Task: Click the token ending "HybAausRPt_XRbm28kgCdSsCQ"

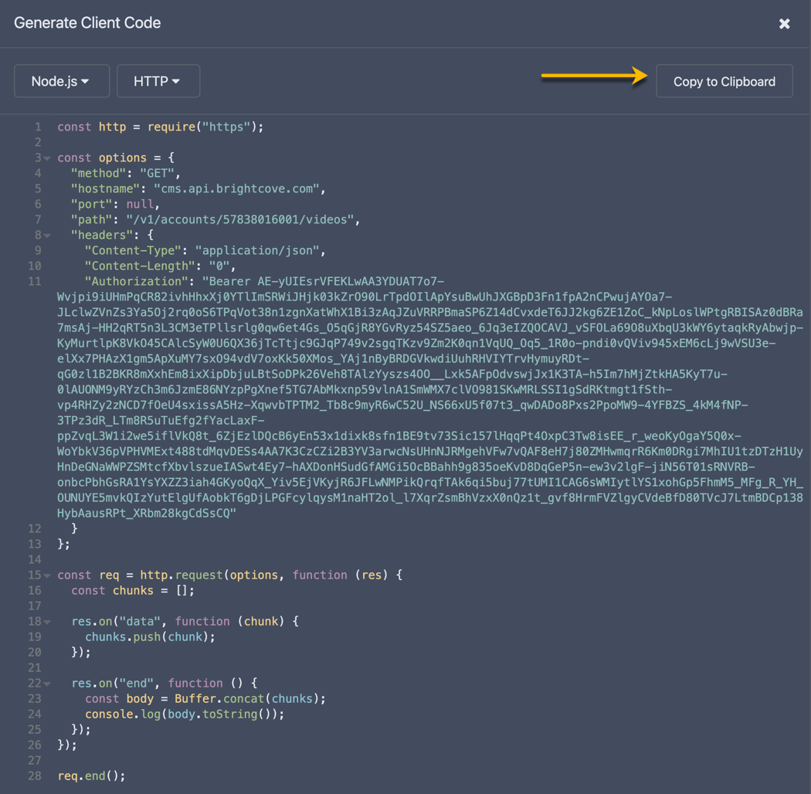Action: 147,513
